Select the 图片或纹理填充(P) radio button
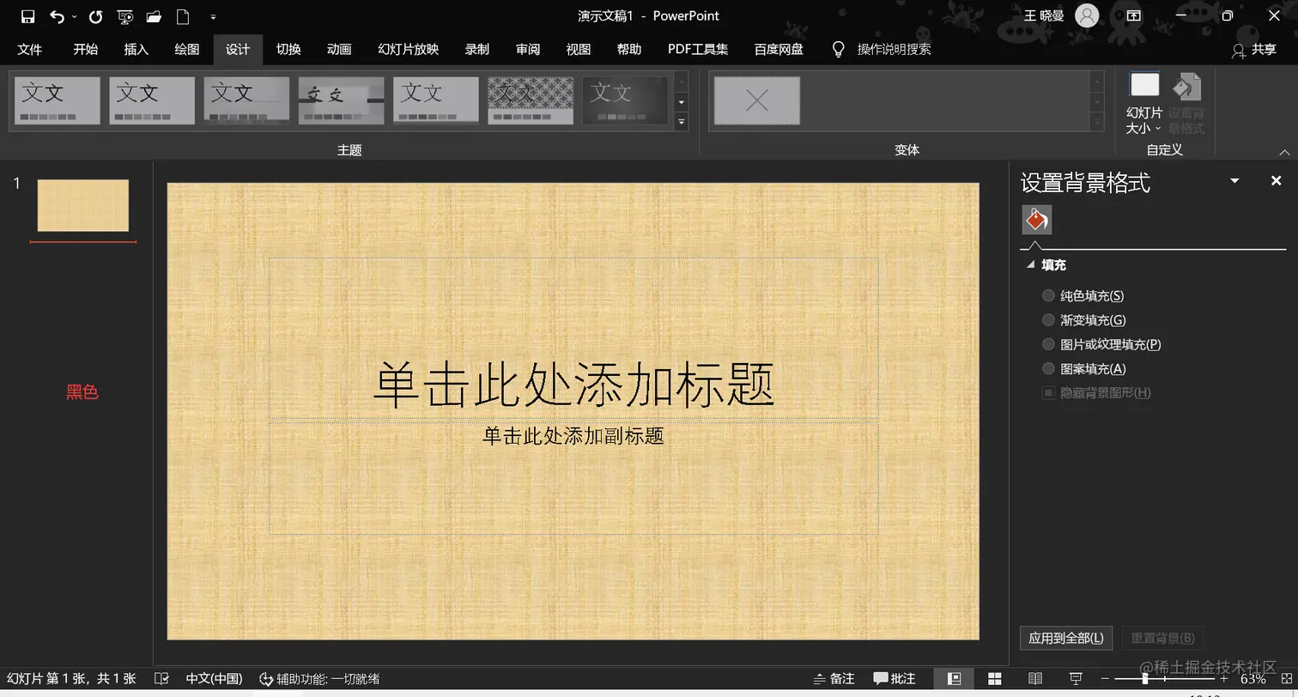Screen dimensions: 1298x697 1048,344
